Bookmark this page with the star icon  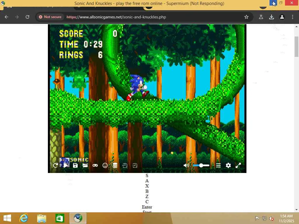point(246,17)
